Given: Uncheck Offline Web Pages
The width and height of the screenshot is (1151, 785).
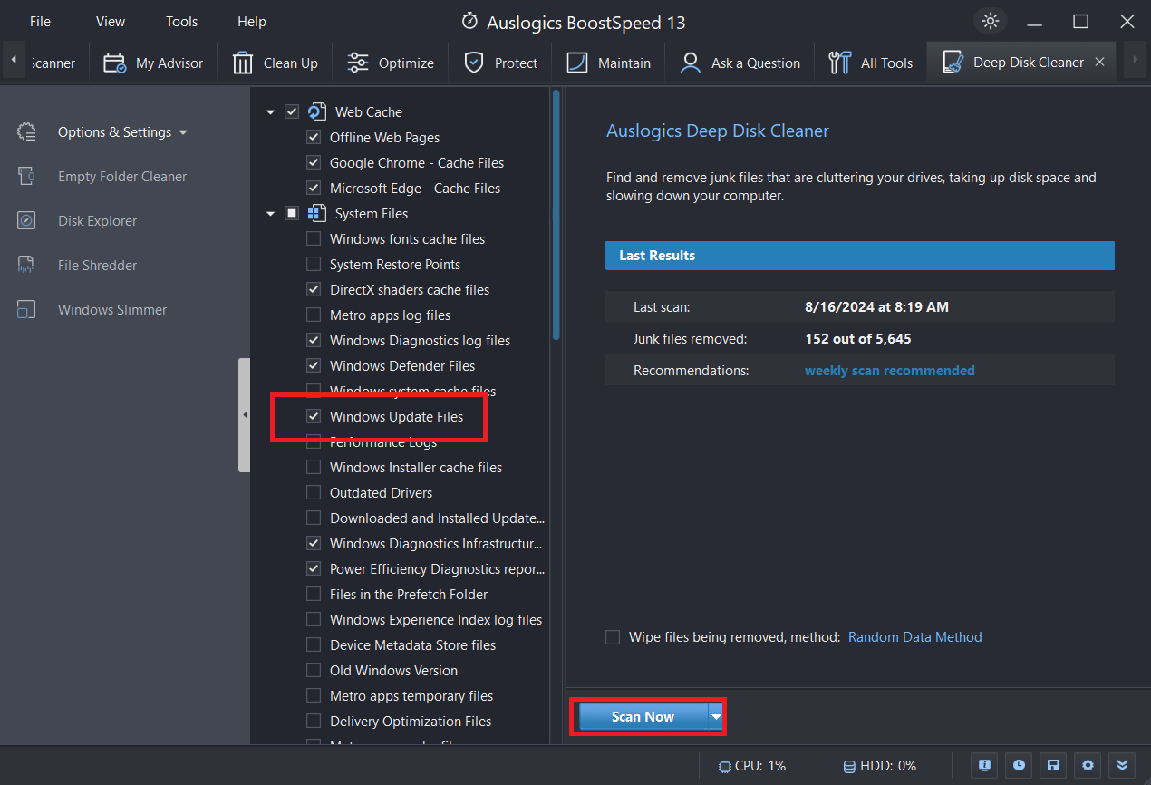Looking at the screenshot, I should pyautogui.click(x=314, y=137).
